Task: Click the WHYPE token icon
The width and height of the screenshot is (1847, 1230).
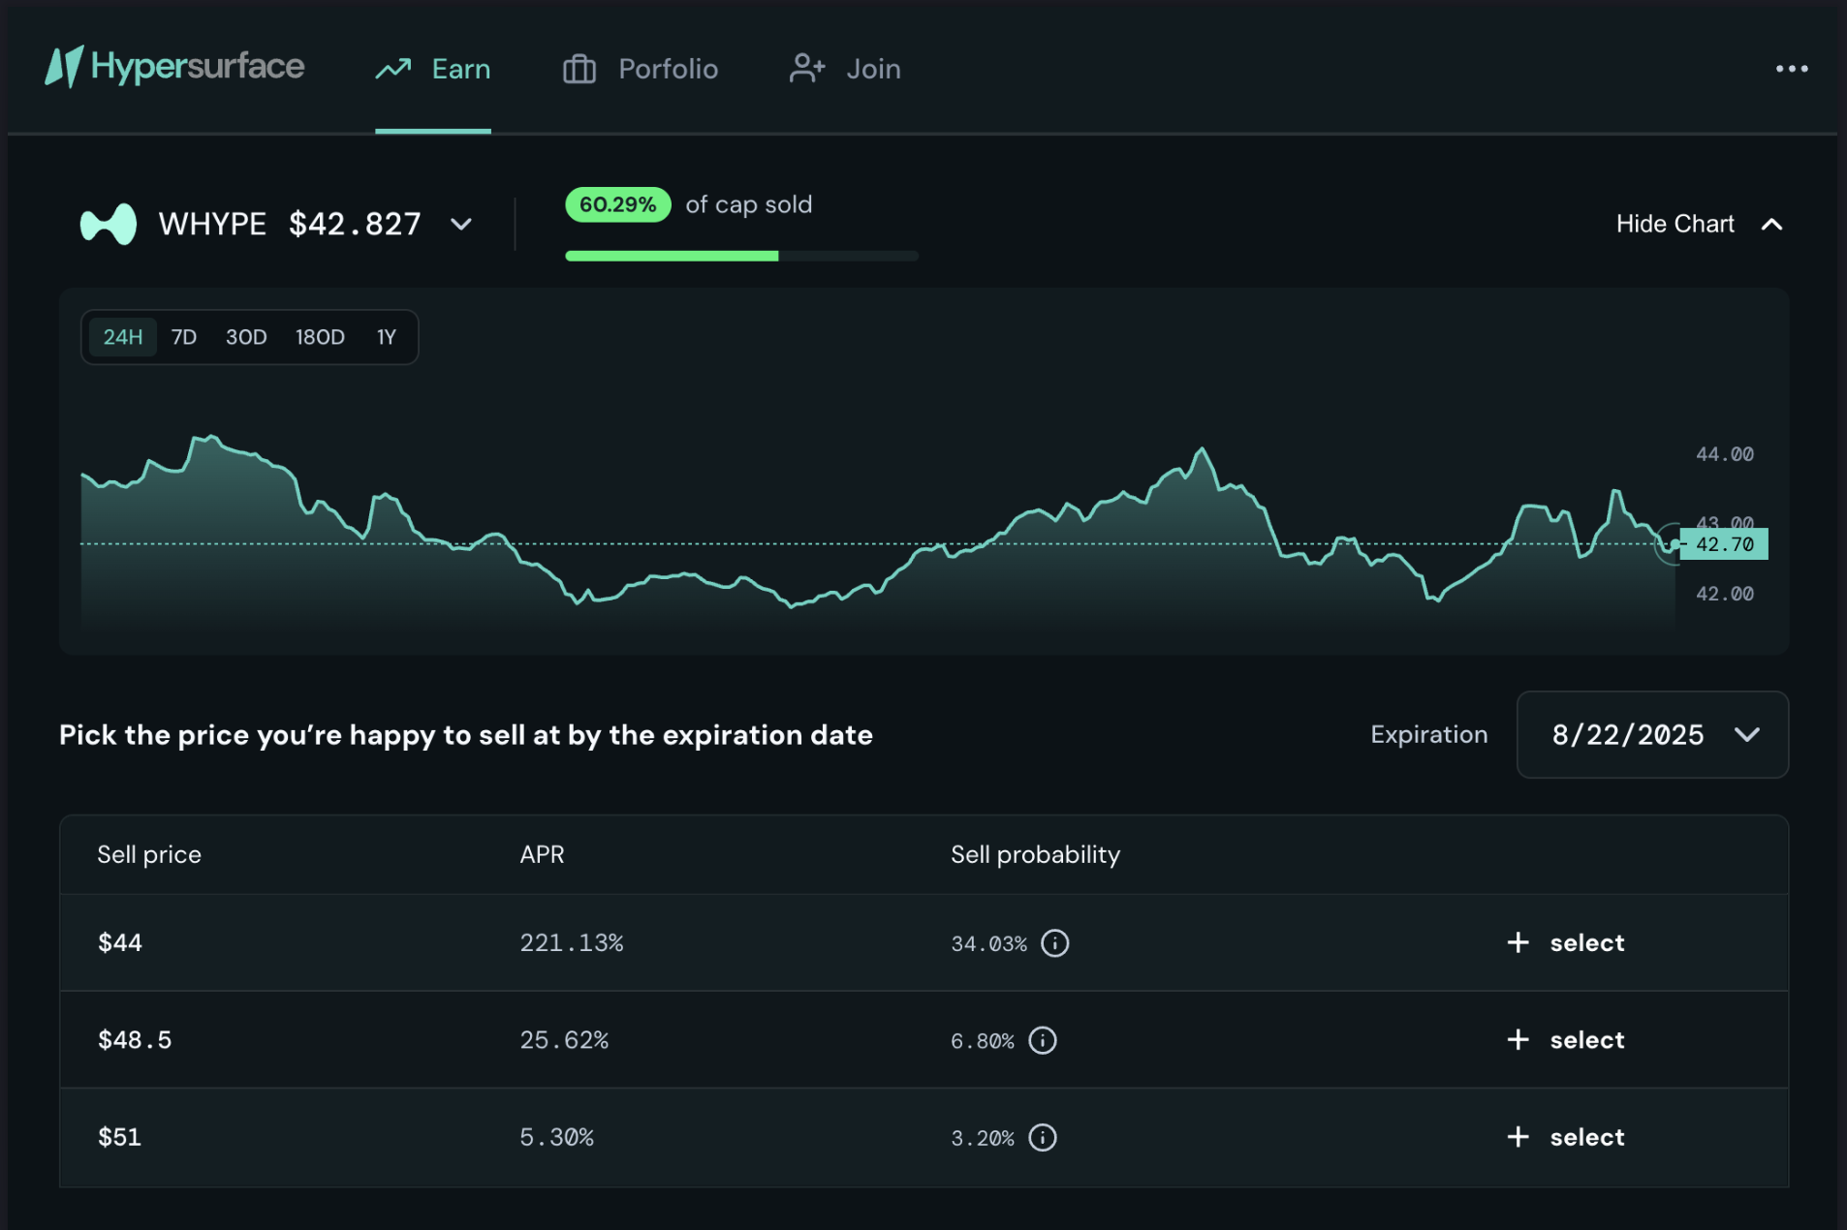Action: [108, 224]
